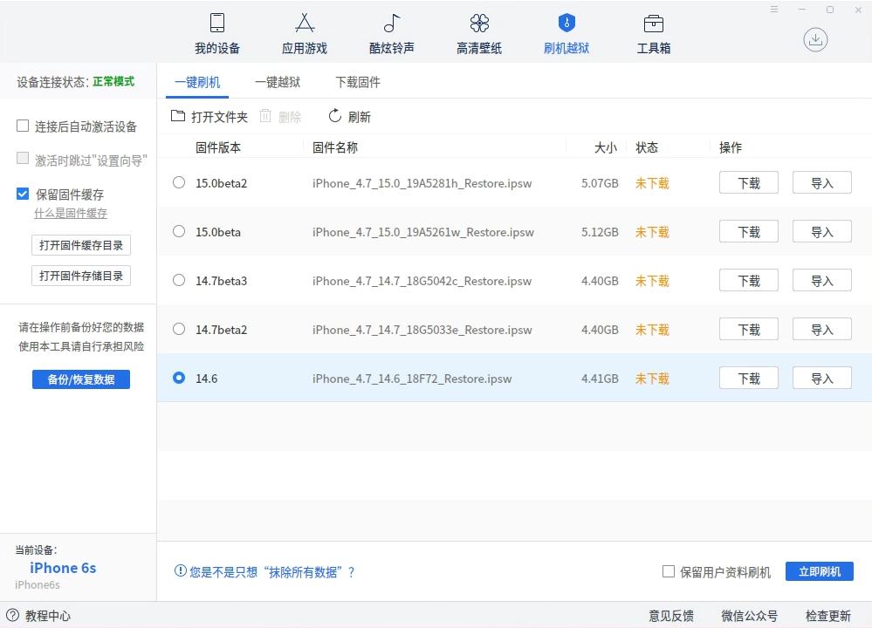872x628 pixels.
Task: Open the 高清壁纸 wallpapers section
Action: tap(478, 32)
